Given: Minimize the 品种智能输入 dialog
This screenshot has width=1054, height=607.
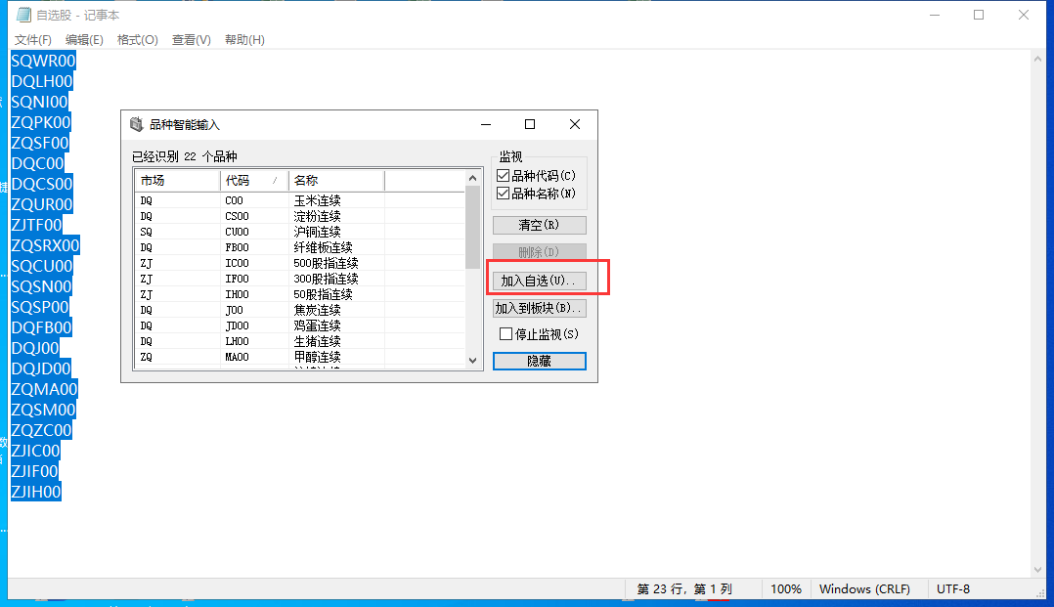Looking at the screenshot, I should [486, 124].
